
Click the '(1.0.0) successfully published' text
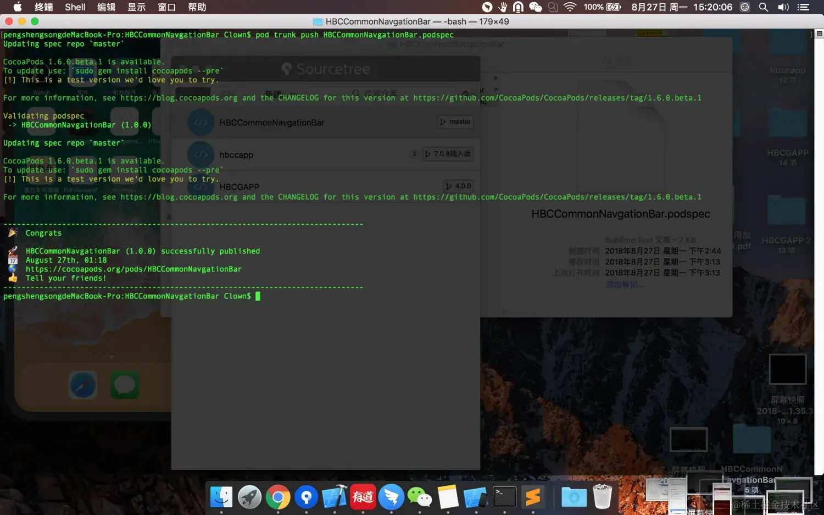193,251
